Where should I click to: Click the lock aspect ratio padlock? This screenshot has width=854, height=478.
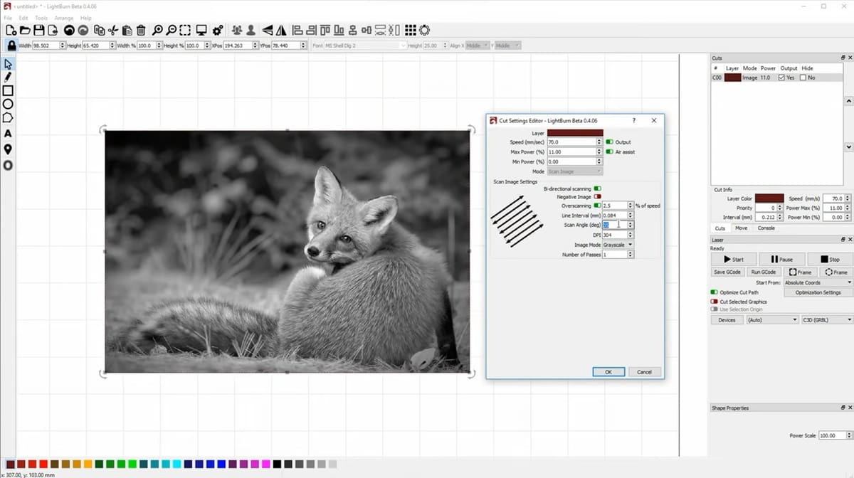click(11, 45)
